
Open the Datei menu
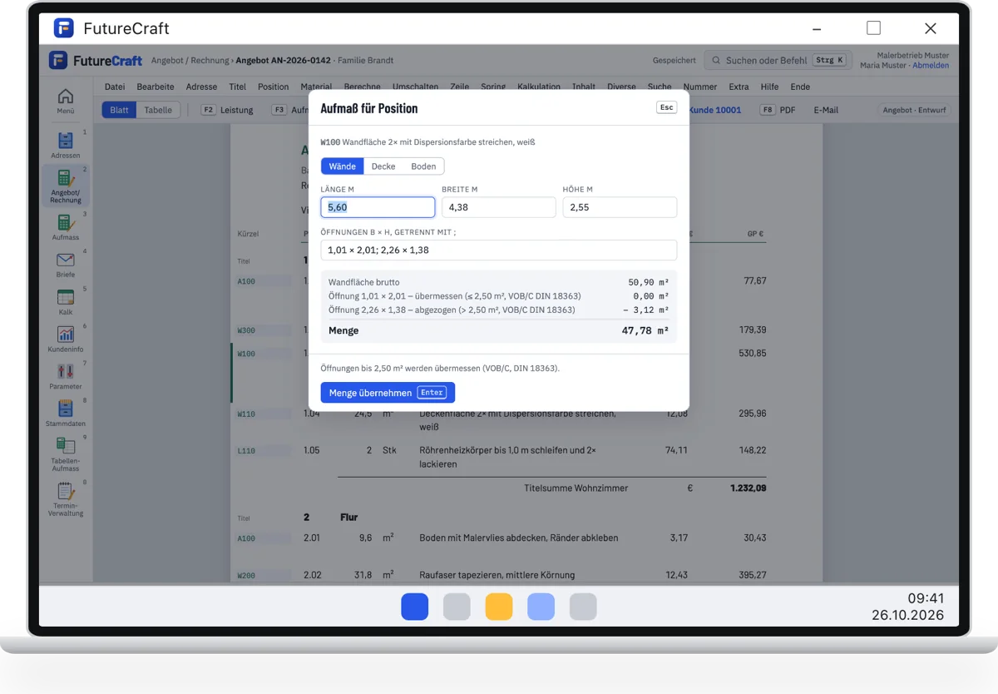pyautogui.click(x=115, y=87)
